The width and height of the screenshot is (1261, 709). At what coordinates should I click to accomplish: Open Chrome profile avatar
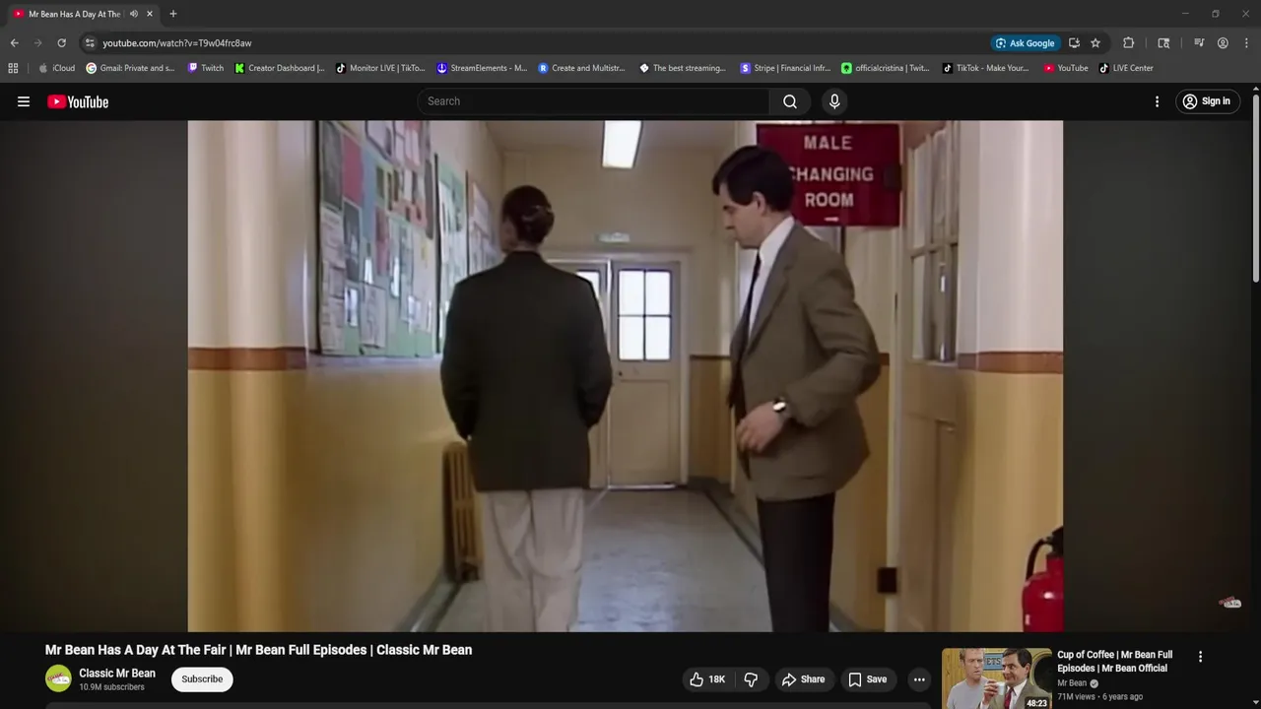point(1223,43)
